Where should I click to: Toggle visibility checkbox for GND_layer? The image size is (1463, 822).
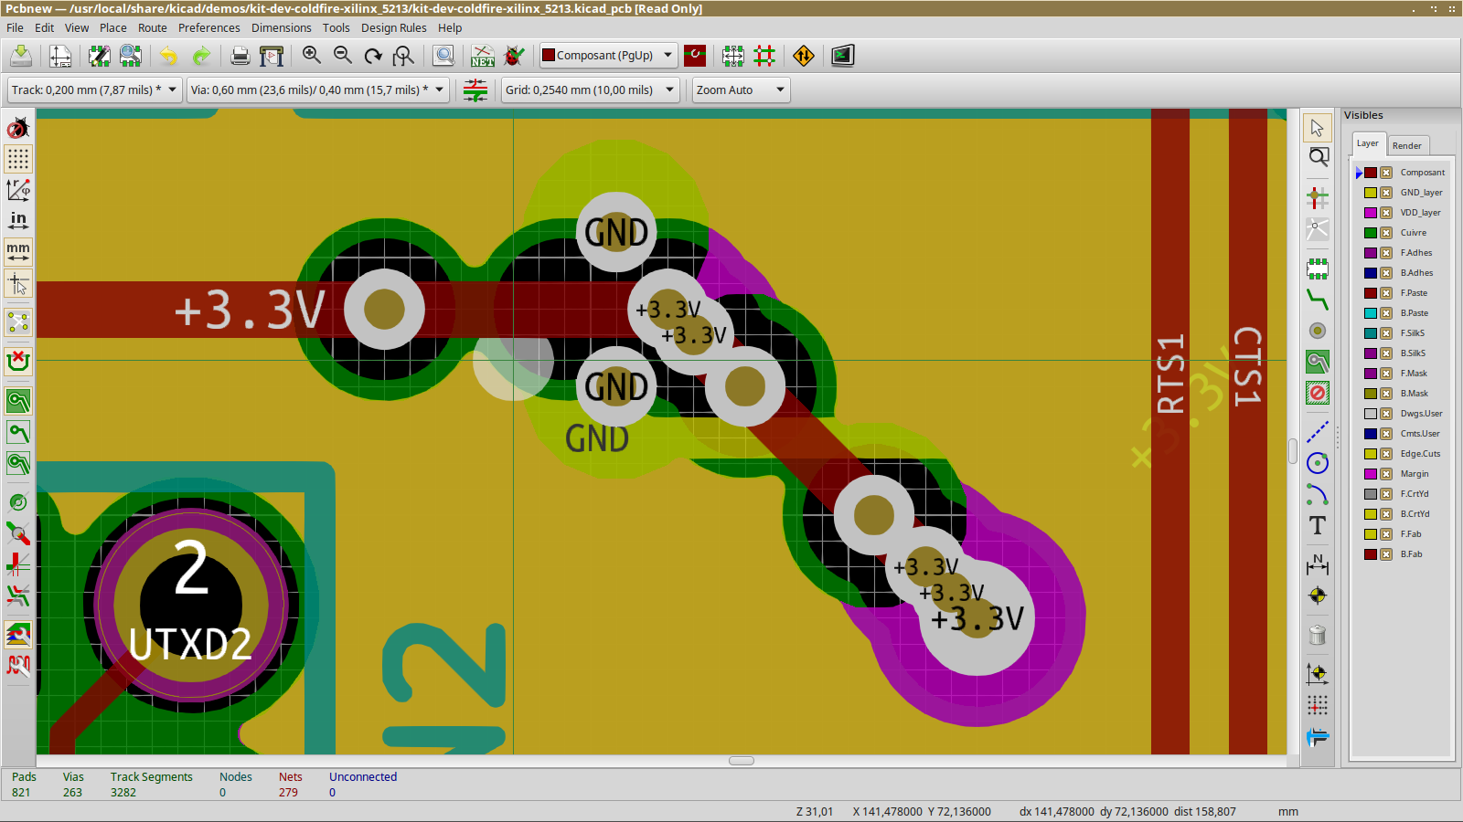[1386, 193]
